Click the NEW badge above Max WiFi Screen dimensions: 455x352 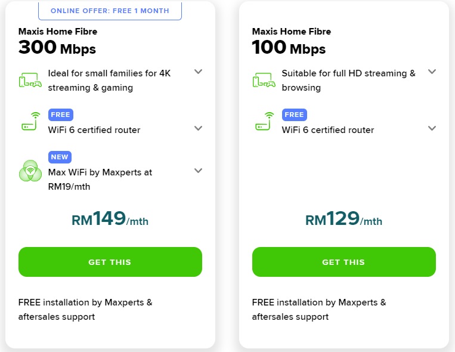click(x=60, y=157)
